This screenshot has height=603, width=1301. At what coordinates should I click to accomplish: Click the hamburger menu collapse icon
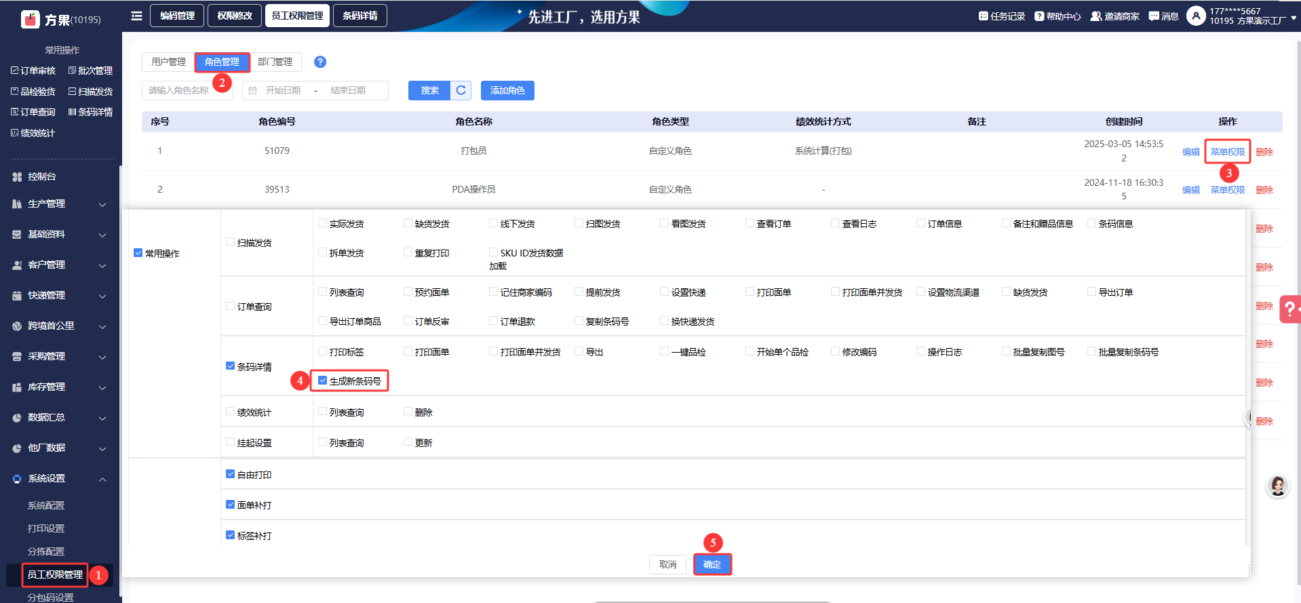136,16
